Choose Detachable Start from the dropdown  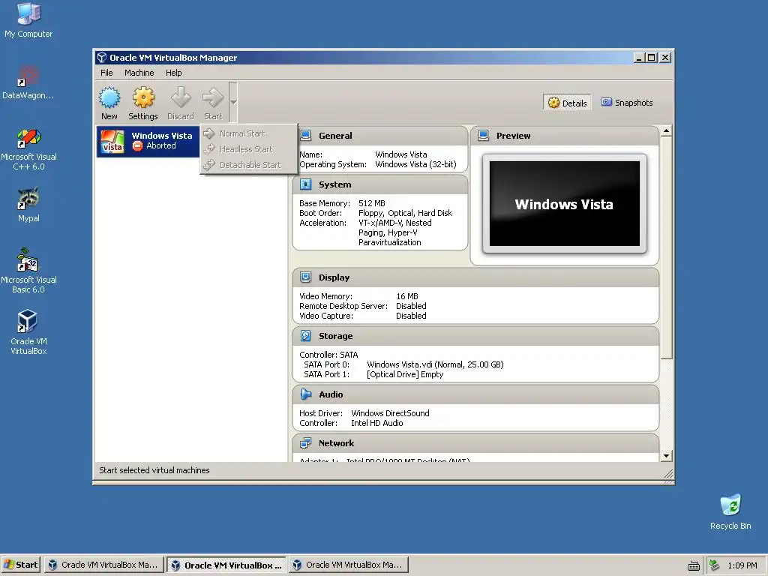coord(249,165)
